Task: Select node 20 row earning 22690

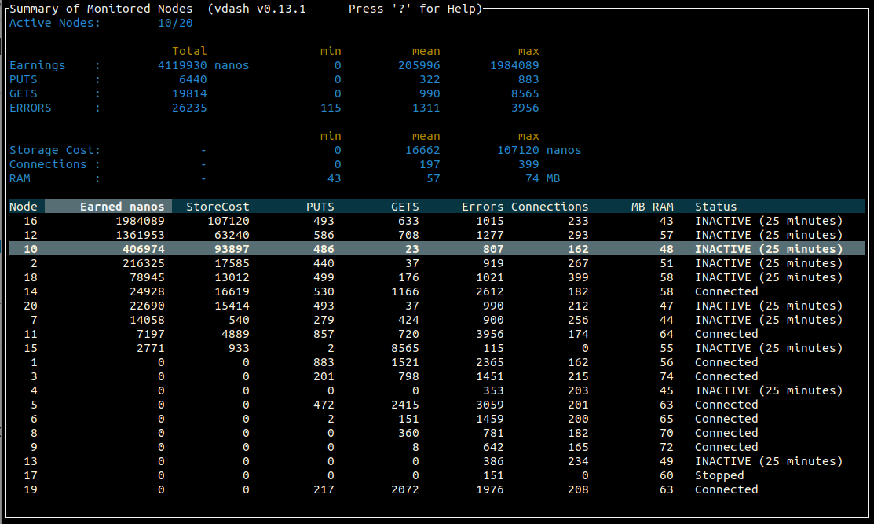Action: 437,306
